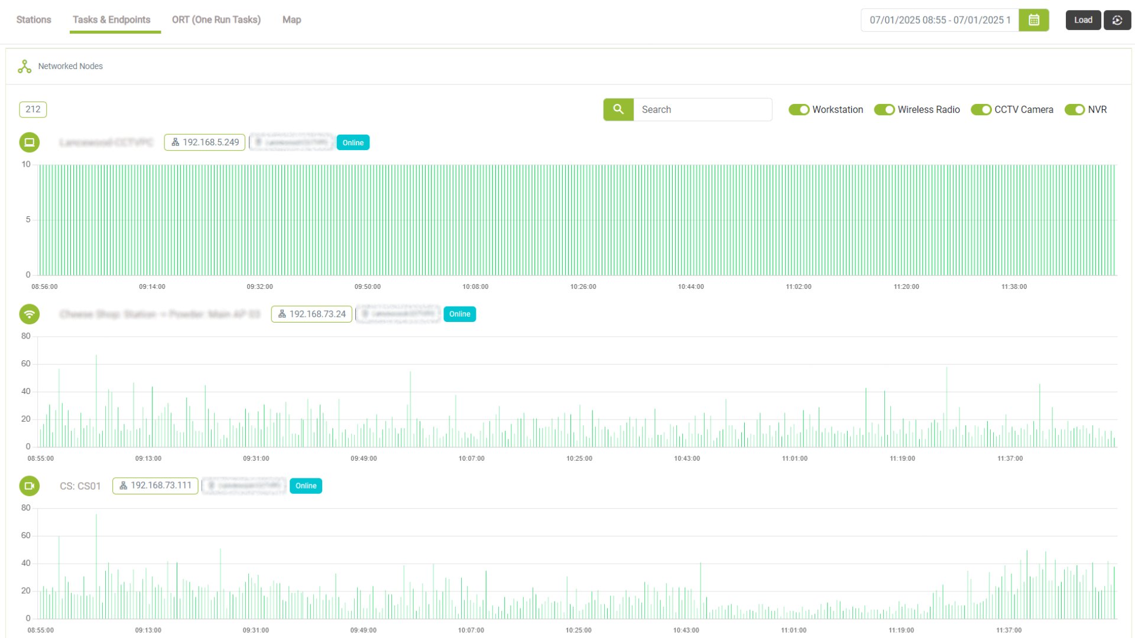Switch to the Map tab
Image resolution: width=1135 pixels, height=638 pixels.
coord(291,19)
